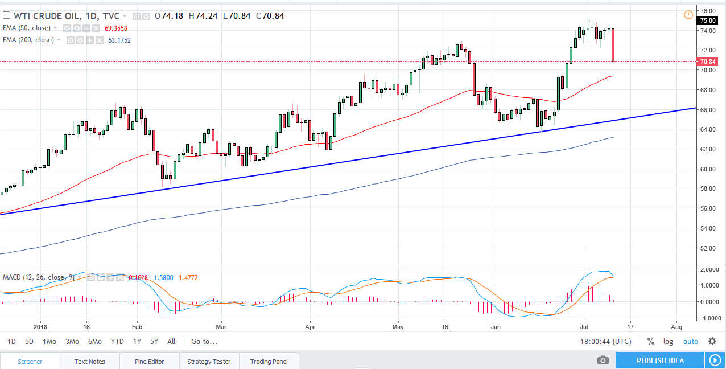This screenshot has width=726, height=369.
Task: Click the PUBLISH IDEA button
Action: pyautogui.click(x=659, y=360)
